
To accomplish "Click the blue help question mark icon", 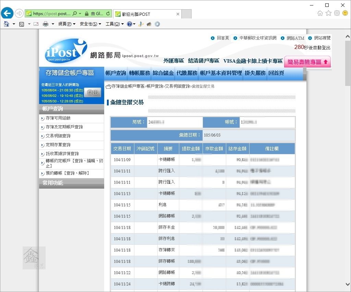I will (129, 24).
